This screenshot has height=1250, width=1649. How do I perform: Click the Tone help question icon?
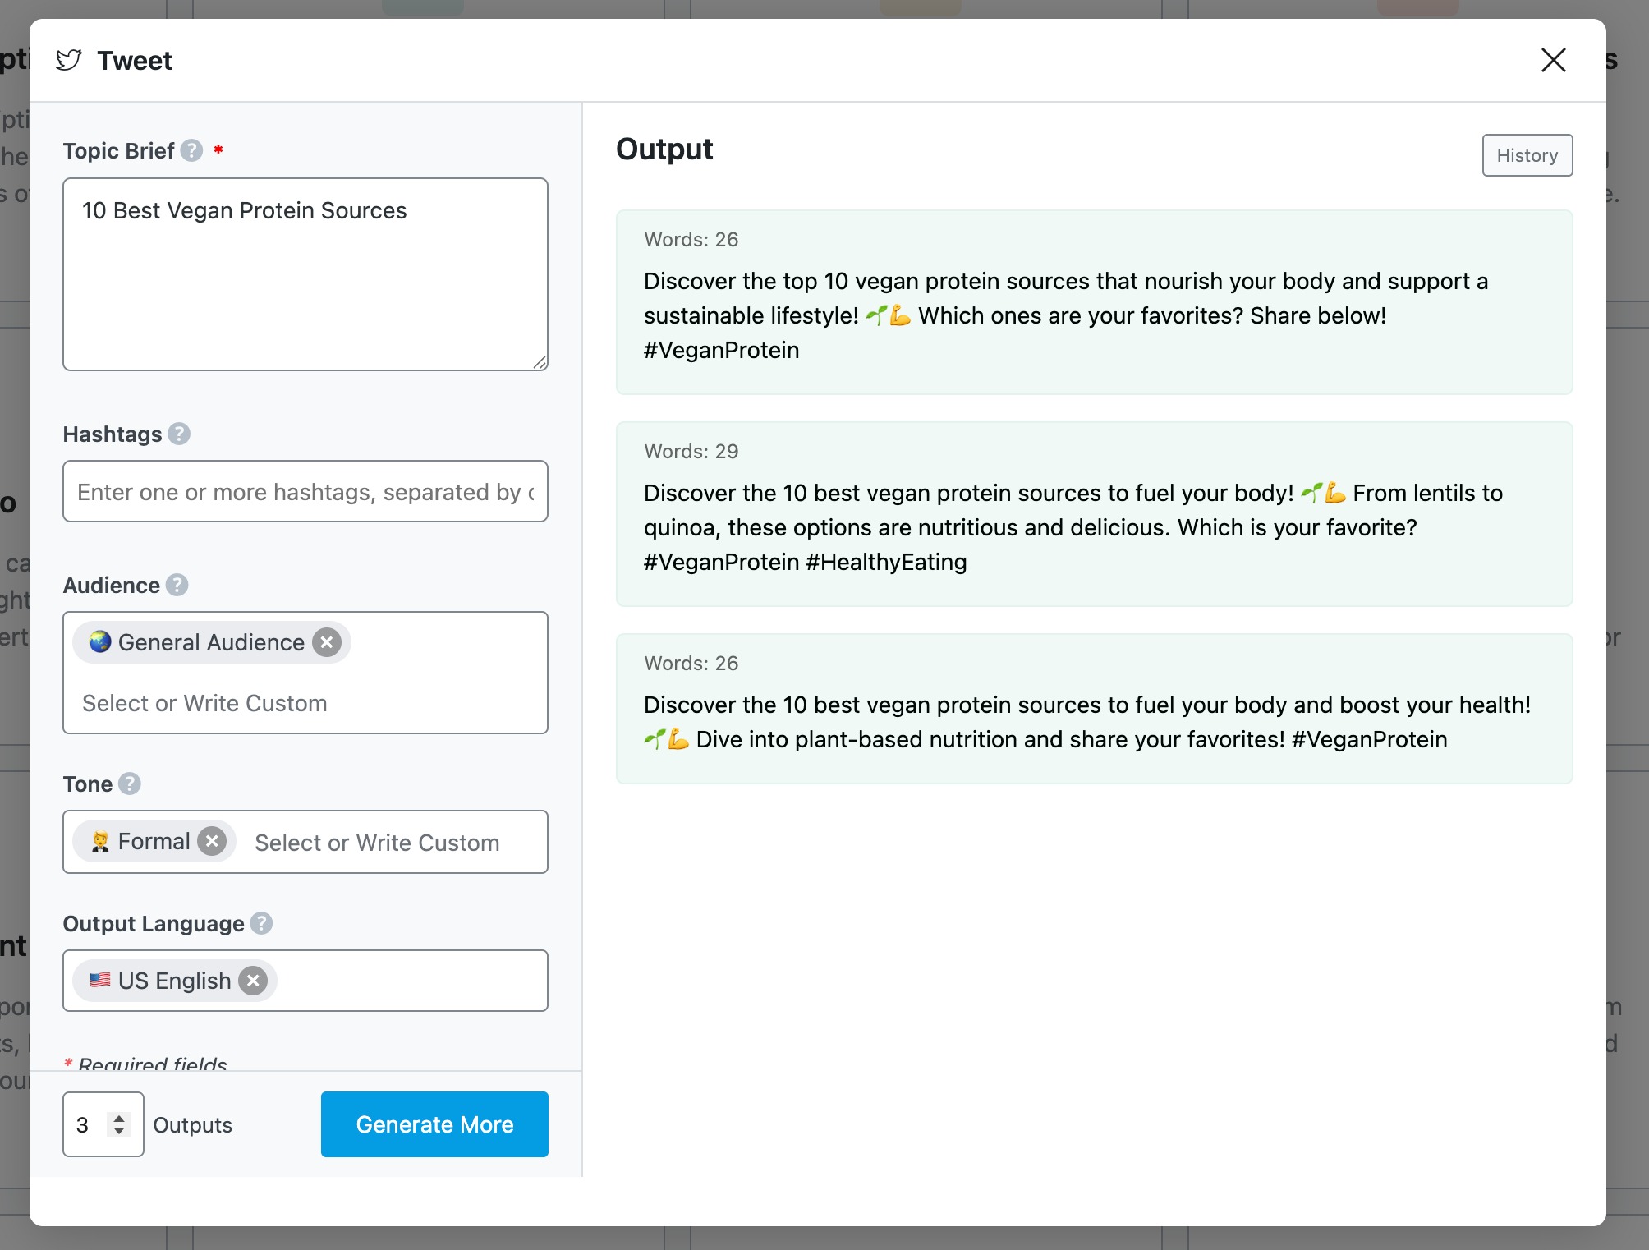pyautogui.click(x=129, y=784)
